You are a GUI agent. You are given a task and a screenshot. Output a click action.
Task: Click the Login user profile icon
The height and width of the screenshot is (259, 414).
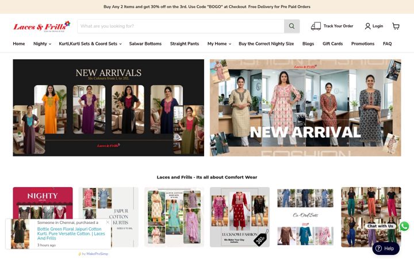point(367,26)
